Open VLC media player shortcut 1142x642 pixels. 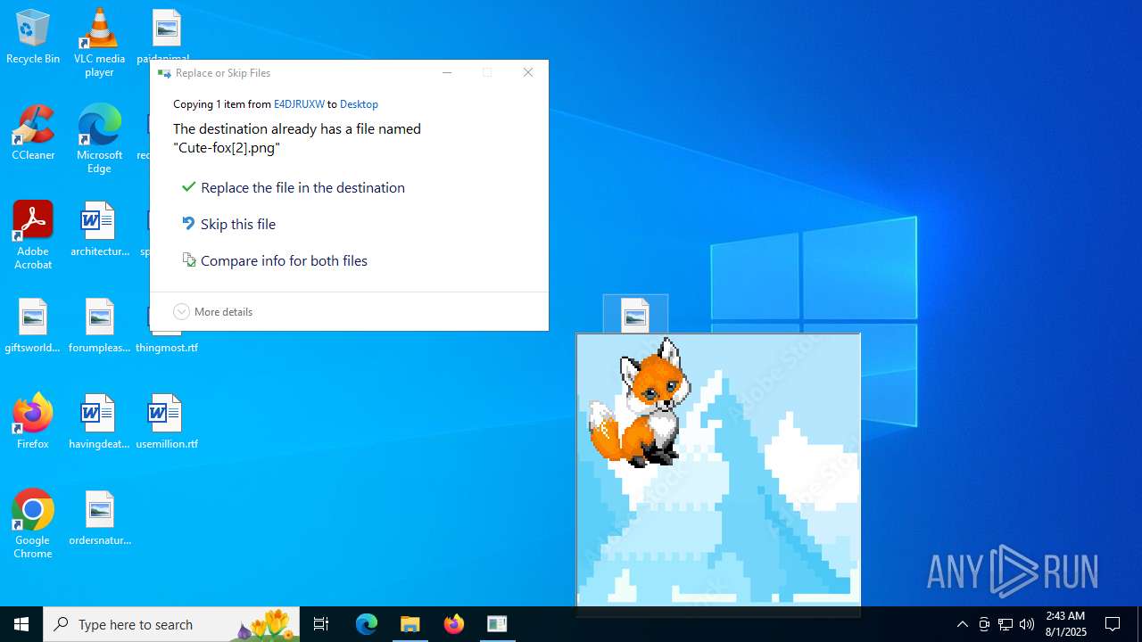pos(99,42)
